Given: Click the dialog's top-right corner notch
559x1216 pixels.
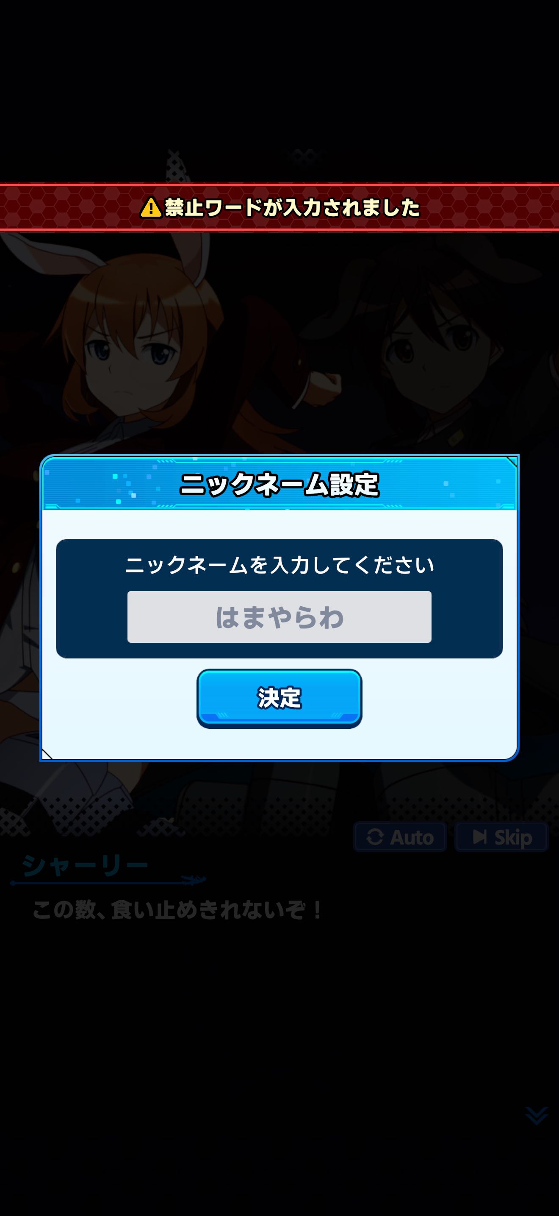Looking at the screenshot, I should 512,462.
